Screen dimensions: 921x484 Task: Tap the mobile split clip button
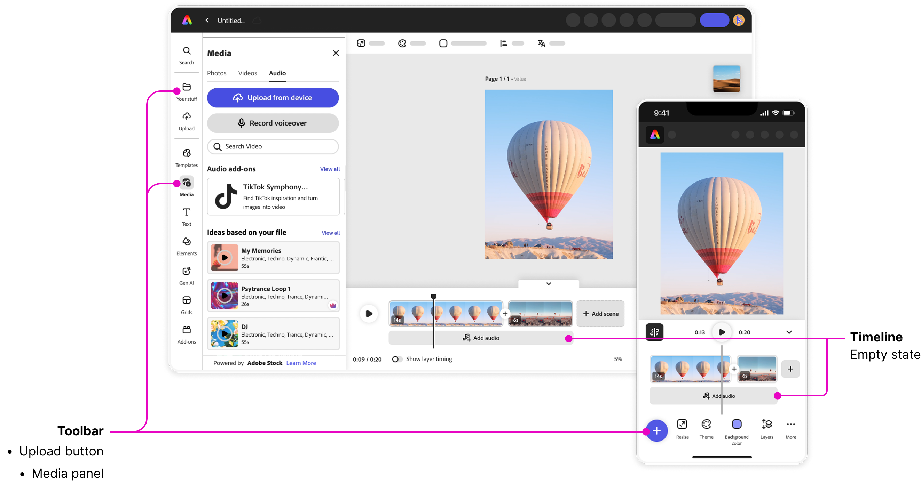click(654, 332)
